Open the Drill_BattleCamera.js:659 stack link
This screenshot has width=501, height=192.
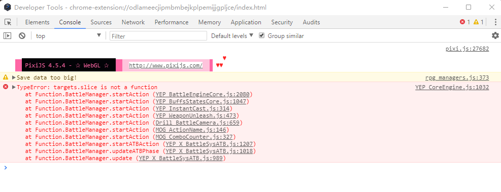[197, 123]
